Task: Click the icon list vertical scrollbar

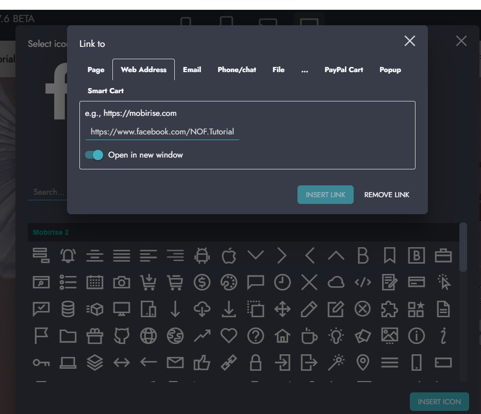Action: (x=463, y=247)
